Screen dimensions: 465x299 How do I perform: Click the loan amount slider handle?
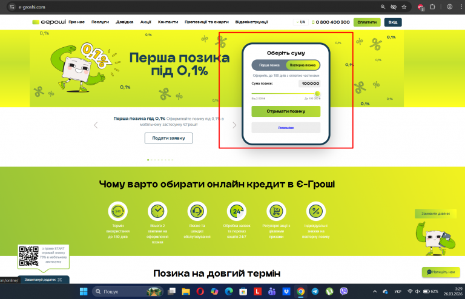coord(317,93)
